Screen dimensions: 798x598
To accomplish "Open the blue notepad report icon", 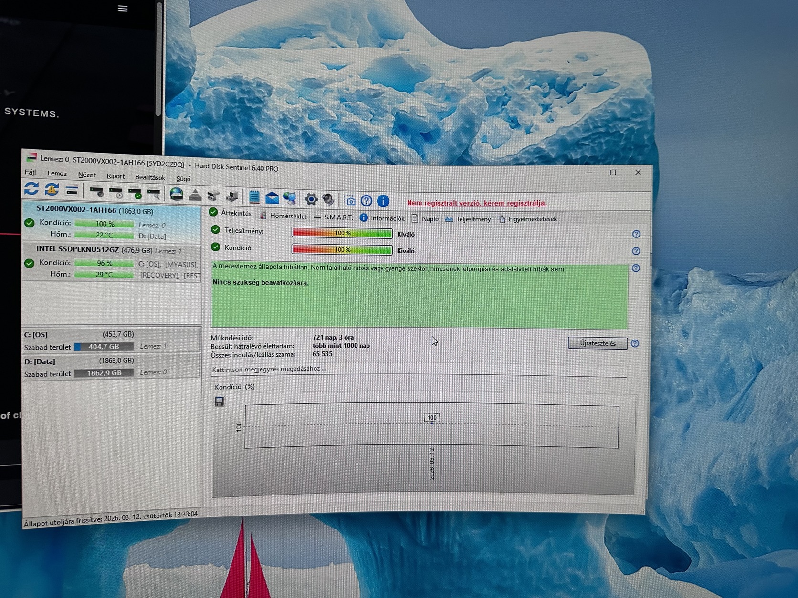I will coord(254,196).
